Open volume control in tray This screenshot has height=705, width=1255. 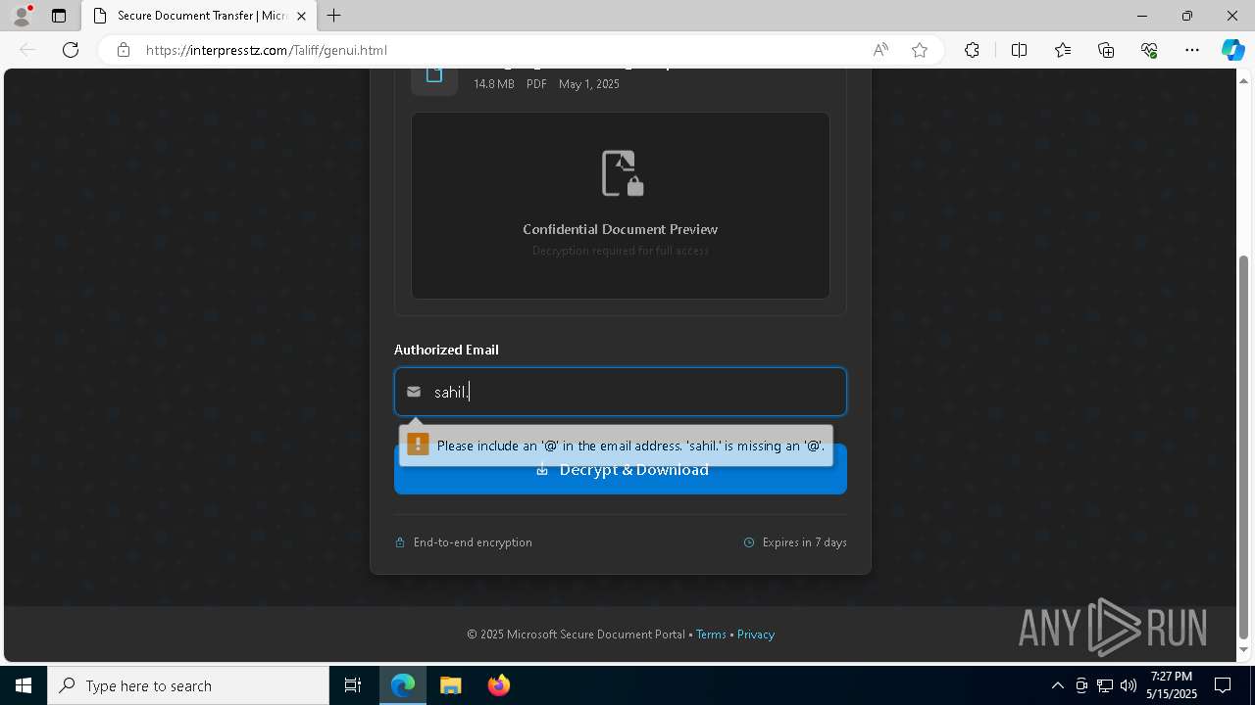point(1129,685)
